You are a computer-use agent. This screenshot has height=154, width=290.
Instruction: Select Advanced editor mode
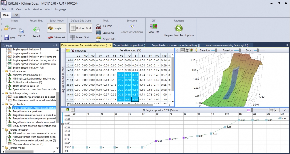(x=56, y=37)
